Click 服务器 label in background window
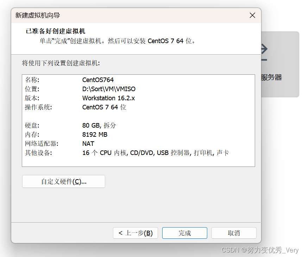Screen dimensions: 304x257 [271, 77]
